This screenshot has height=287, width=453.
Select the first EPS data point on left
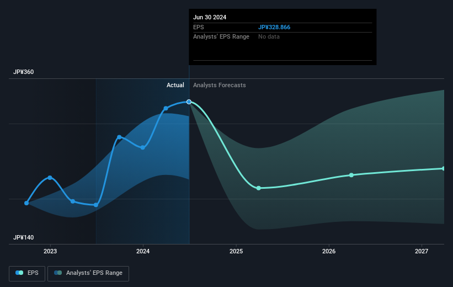[x=26, y=203]
